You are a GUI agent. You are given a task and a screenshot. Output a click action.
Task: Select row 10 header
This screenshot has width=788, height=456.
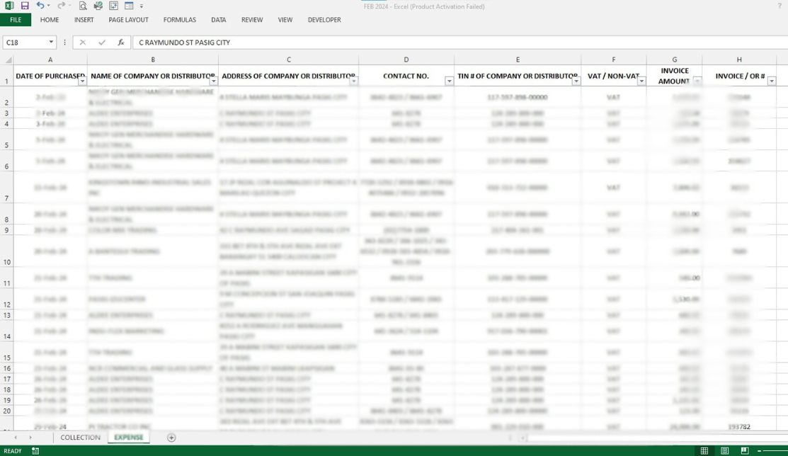tap(6, 251)
